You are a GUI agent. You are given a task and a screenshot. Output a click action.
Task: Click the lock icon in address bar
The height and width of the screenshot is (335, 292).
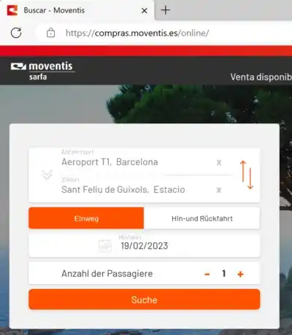(x=50, y=33)
